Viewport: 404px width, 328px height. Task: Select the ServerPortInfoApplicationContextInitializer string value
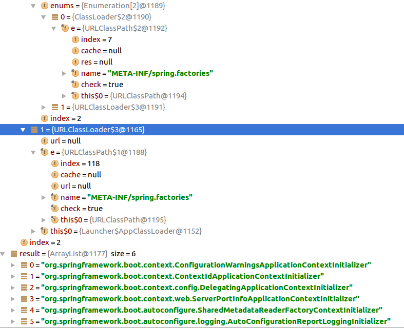(x=200, y=299)
